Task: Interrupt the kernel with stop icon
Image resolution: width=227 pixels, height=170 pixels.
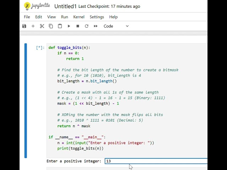Action: click(78, 26)
